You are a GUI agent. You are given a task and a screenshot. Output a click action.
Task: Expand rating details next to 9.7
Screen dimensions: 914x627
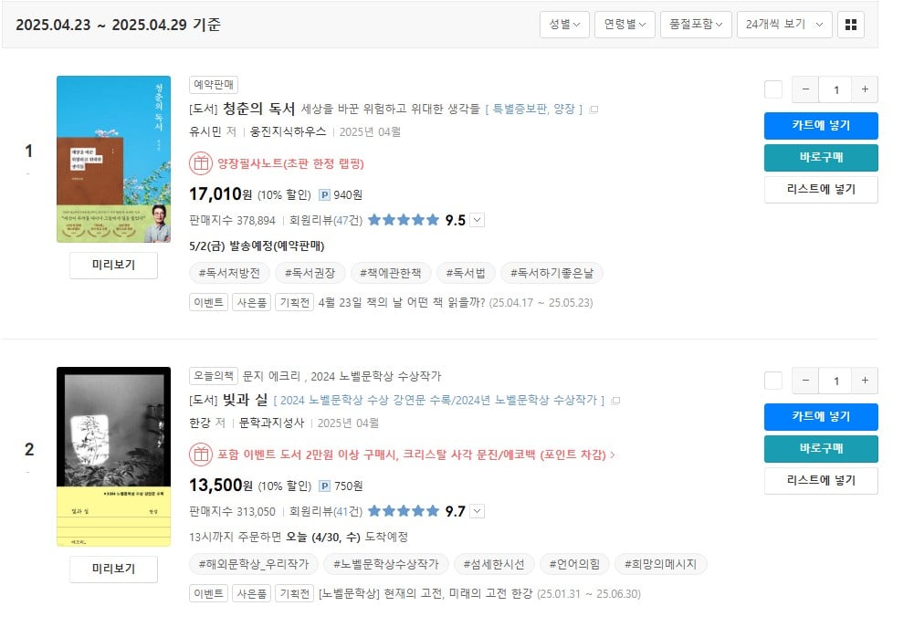click(x=478, y=512)
